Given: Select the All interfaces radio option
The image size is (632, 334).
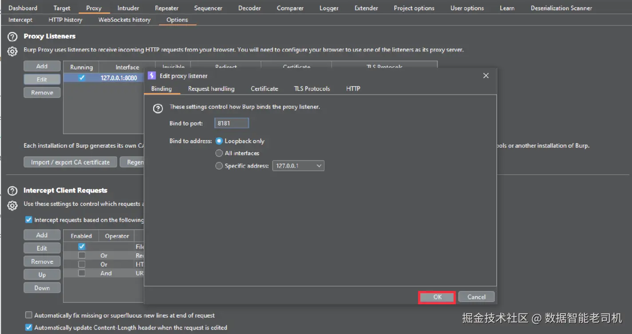Looking at the screenshot, I should click(219, 153).
